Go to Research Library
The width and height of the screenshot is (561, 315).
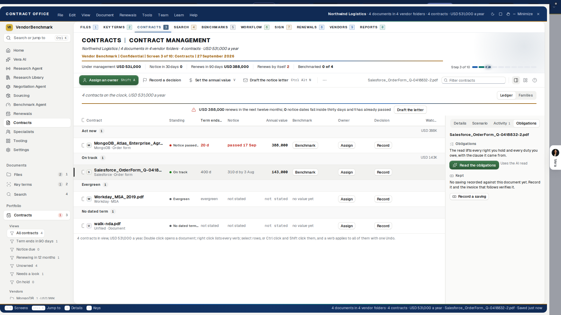click(37, 78)
